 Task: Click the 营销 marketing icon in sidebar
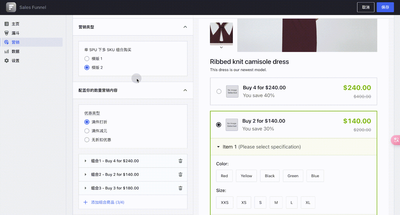click(x=7, y=42)
